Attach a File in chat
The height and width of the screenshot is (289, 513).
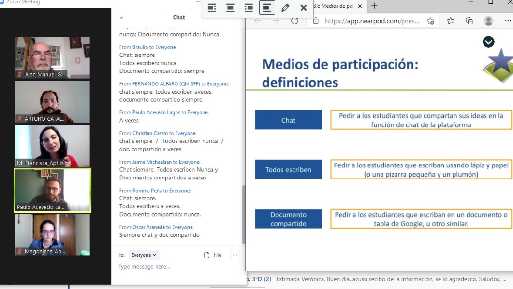[213, 255]
